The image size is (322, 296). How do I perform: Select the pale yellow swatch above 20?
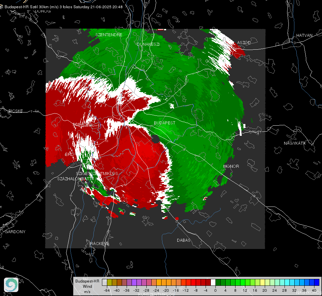(x=263, y=282)
